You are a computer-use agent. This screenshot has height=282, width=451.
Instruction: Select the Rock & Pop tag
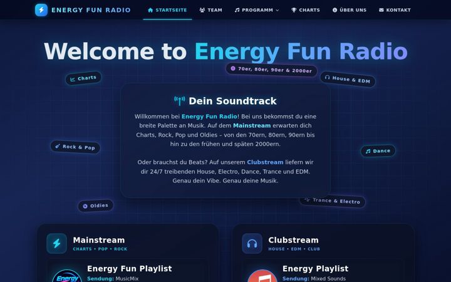pos(75,147)
